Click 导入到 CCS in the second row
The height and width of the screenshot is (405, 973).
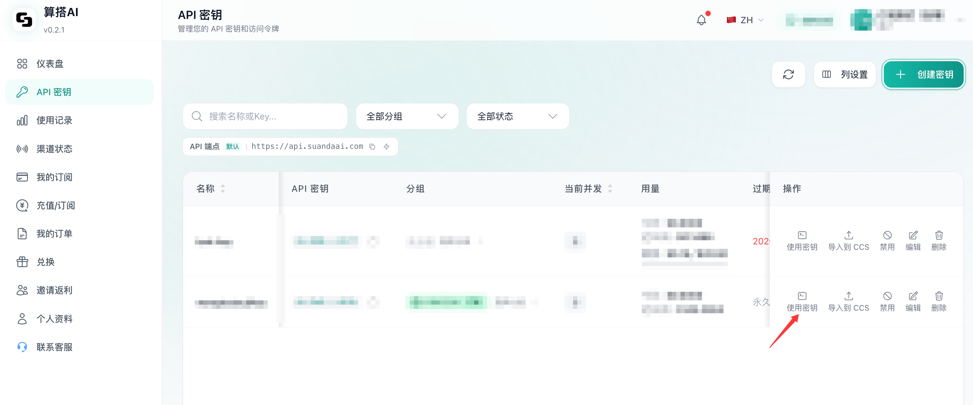848,302
